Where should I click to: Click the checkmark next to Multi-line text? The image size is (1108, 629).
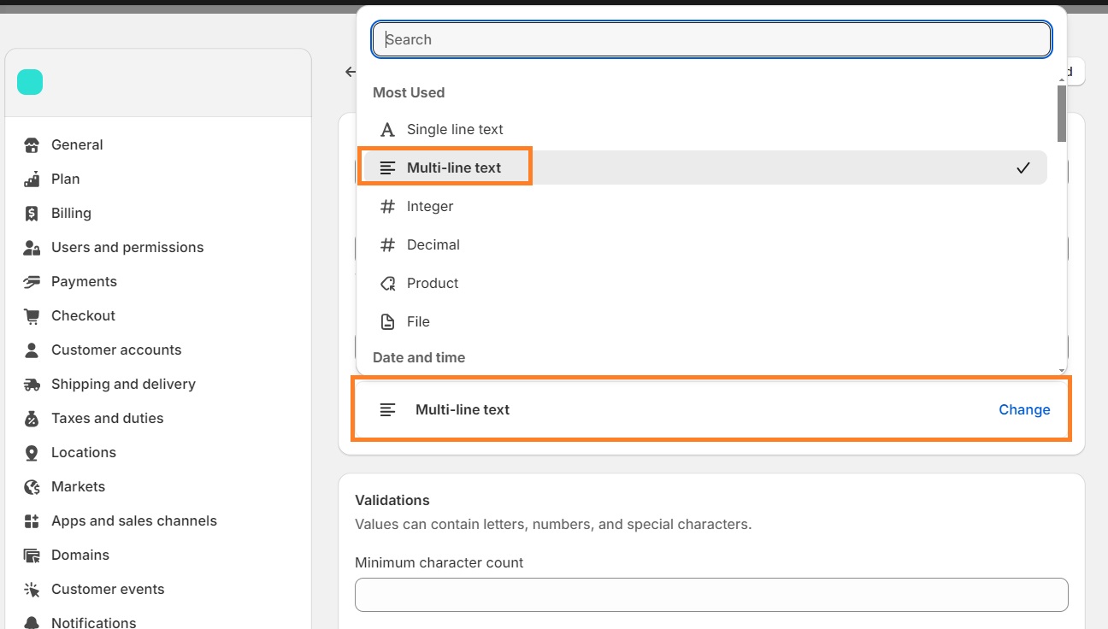pos(1023,168)
